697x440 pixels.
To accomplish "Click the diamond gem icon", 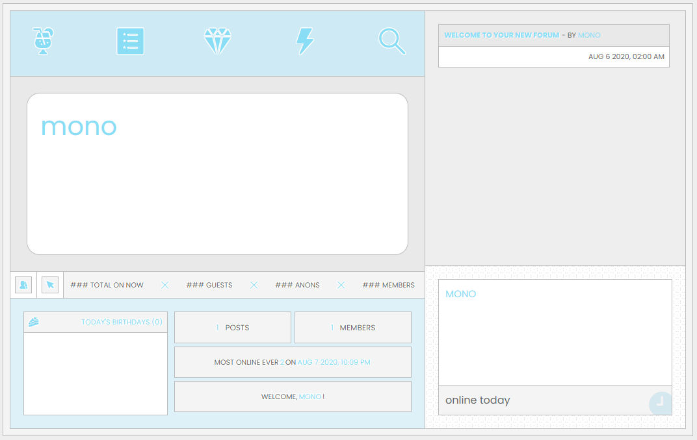I will [217, 42].
